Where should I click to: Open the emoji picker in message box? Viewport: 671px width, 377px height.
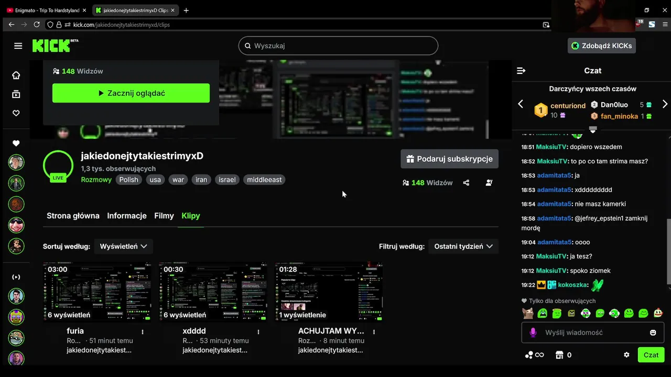pos(653,332)
